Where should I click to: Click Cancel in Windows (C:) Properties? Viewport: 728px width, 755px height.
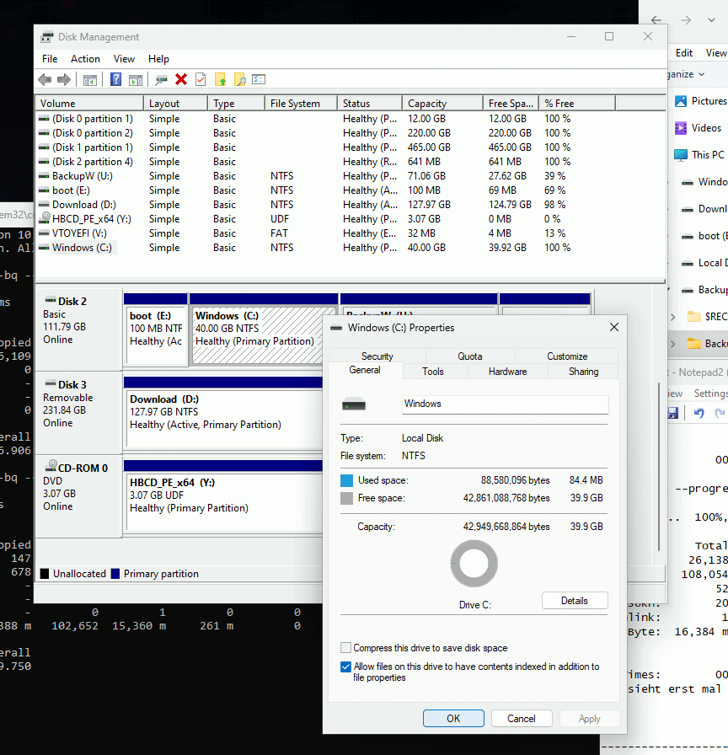click(522, 719)
